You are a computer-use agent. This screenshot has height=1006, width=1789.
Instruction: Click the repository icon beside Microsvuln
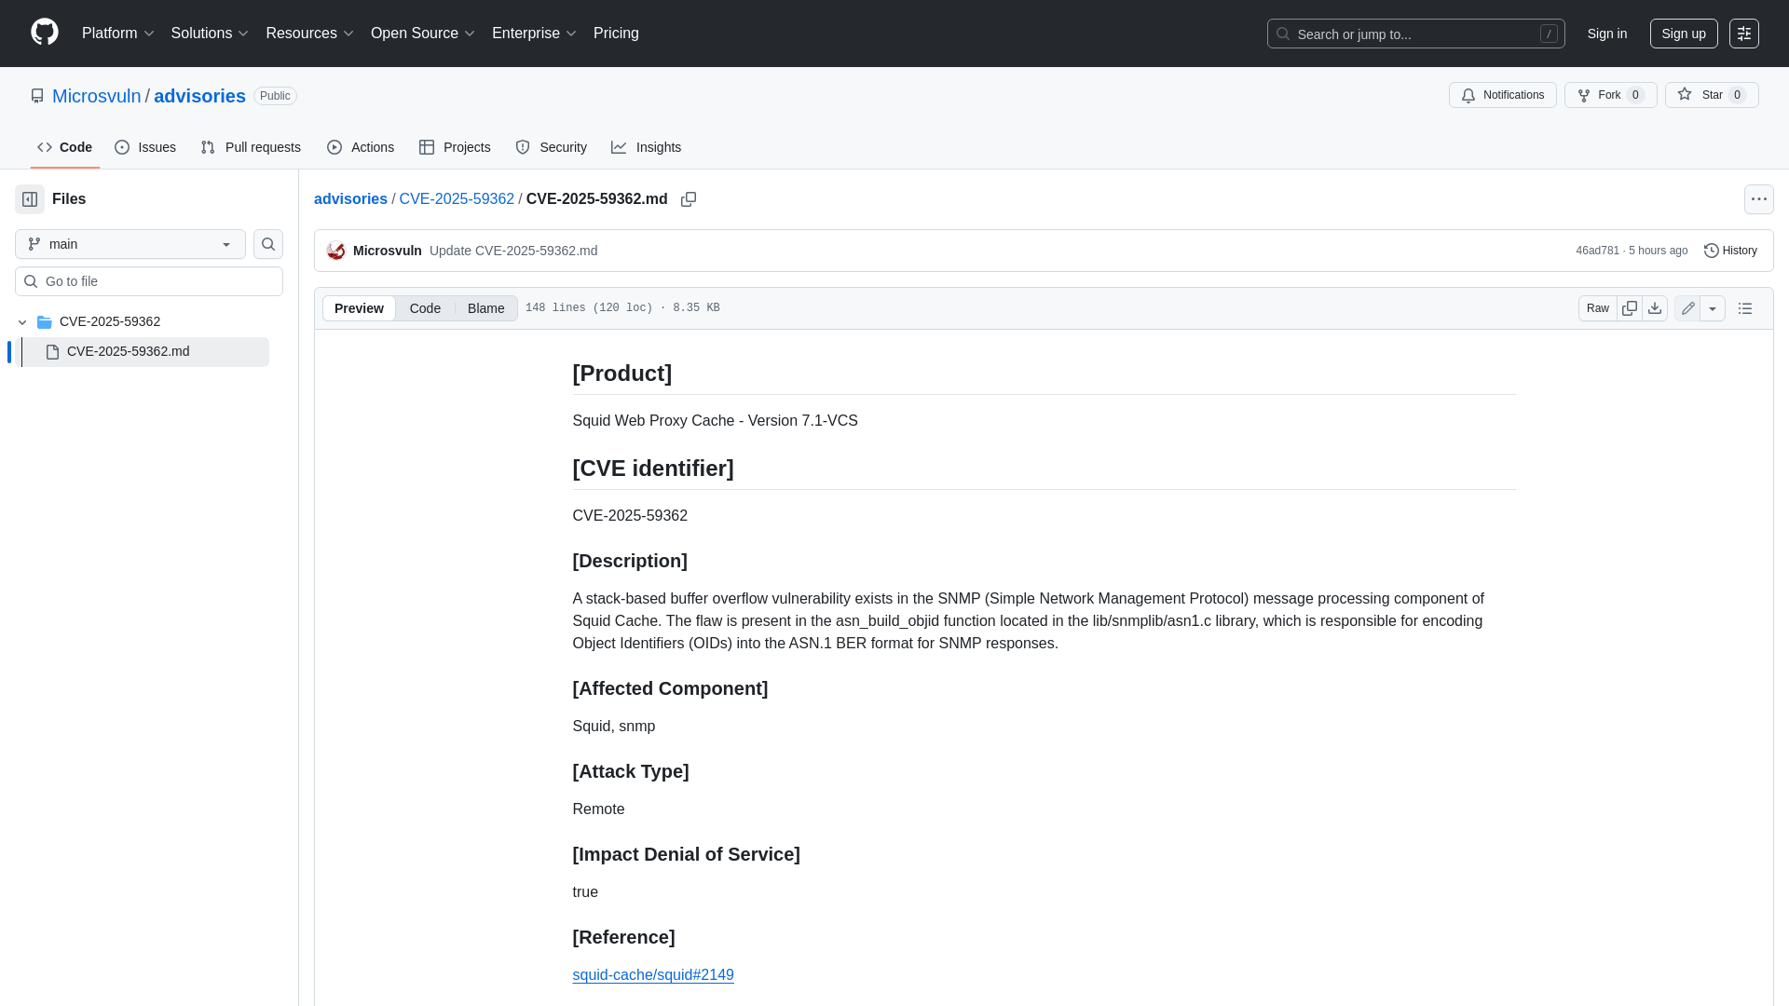pyautogui.click(x=37, y=96)
